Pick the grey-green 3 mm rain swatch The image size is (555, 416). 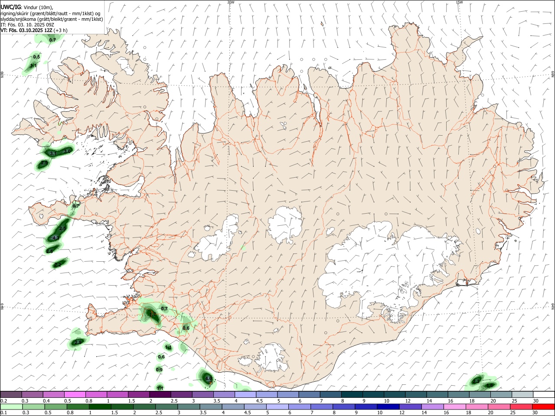click(189, 406)
